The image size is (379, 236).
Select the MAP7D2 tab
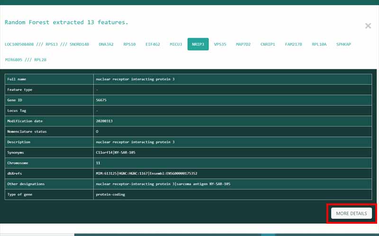click(x=243, y=44)
